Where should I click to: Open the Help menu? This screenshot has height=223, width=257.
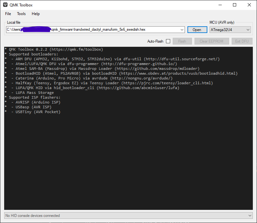(36, 13)
